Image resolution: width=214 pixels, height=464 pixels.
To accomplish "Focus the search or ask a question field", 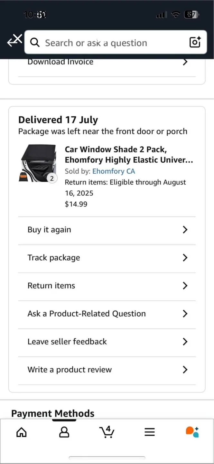I will click(113, 43).
